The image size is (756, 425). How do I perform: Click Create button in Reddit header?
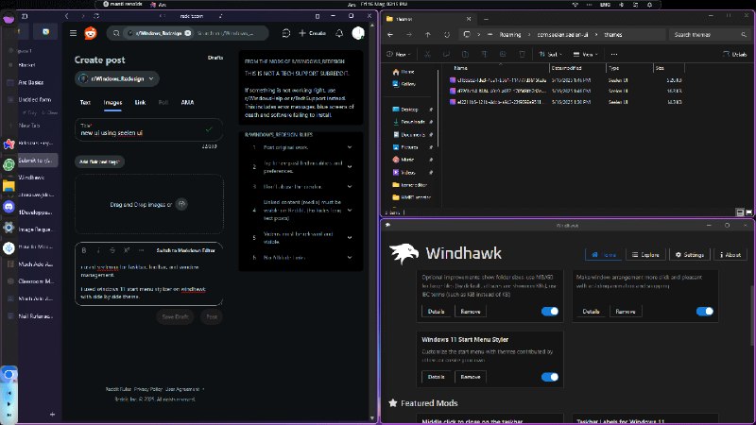click(x=313, y=33)
